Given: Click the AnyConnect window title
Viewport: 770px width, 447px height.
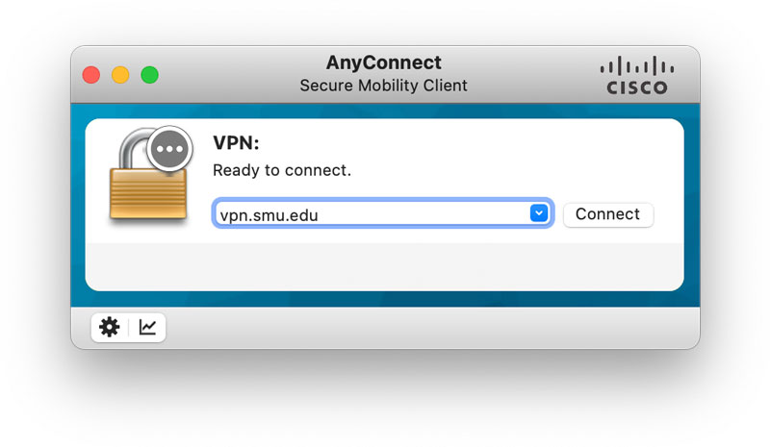Looking at the screenshot, I should pos(383,63).
